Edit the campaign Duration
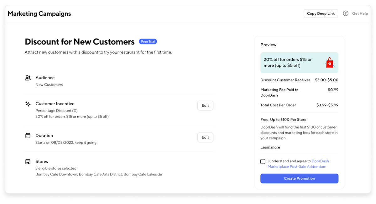 [205, 137]
